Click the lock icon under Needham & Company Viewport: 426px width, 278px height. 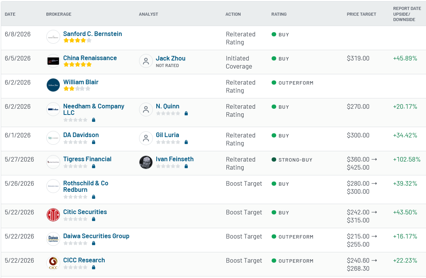point(93,120)
